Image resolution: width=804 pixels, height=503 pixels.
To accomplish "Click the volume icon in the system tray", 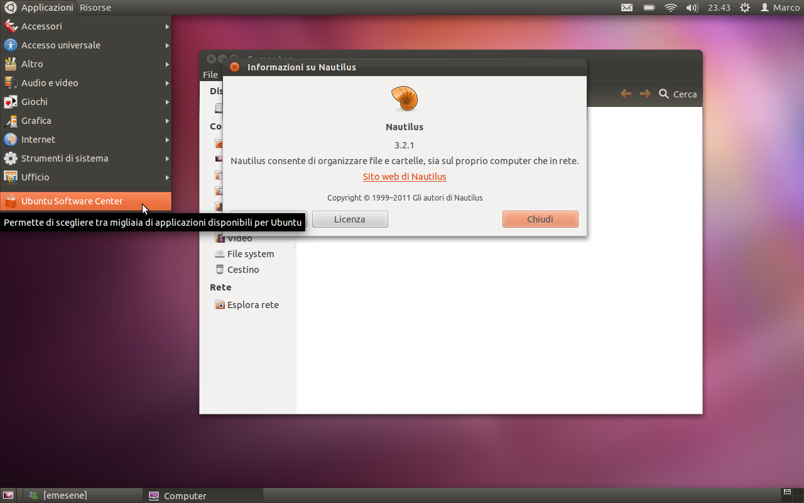I will pos(693,8).
